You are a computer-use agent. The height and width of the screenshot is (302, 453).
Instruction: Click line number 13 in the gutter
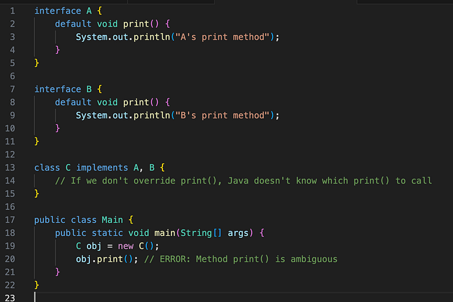tap(10, 167)
